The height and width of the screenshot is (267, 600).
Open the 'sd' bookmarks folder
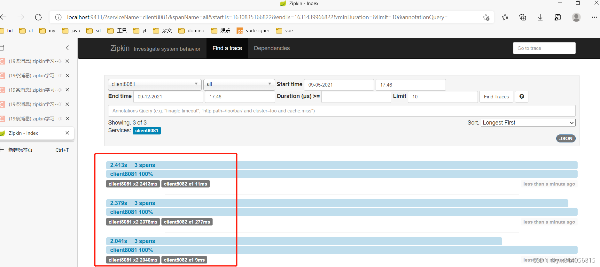(x=94, y=31)
